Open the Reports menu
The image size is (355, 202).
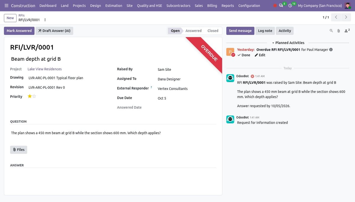click(227, 6)
